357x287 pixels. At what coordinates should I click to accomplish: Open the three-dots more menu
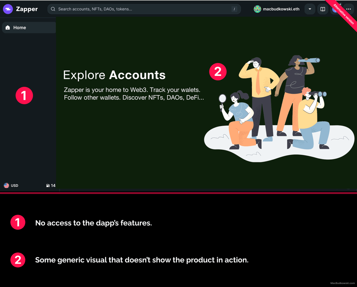tap(348, 9)
